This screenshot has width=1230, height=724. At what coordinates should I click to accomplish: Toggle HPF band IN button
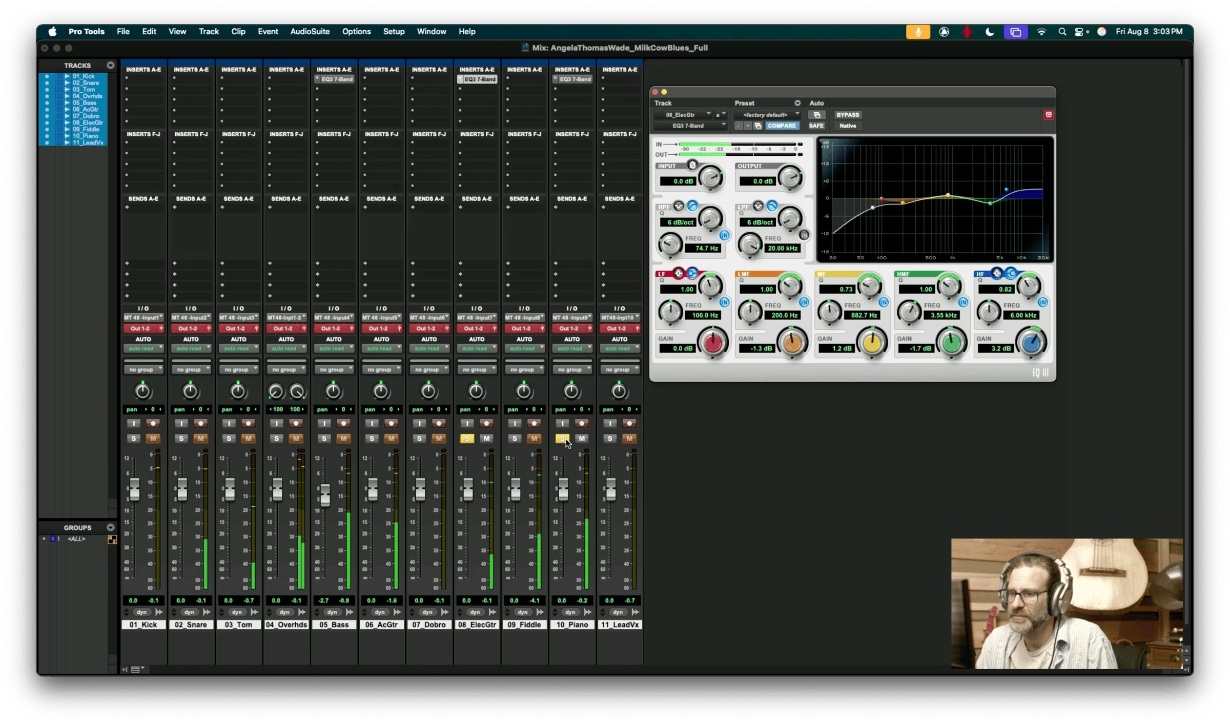tap(724, 235)
